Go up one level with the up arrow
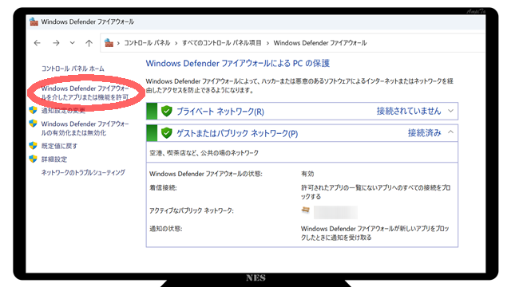This screenshot has height=287, width=511. (89, 43)
